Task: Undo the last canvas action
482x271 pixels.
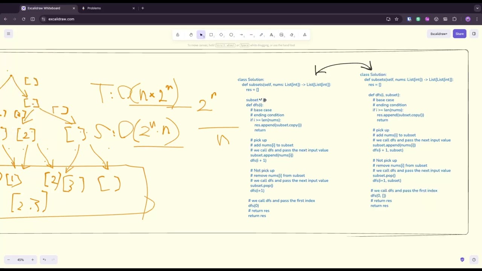Action: coord(44,260)
